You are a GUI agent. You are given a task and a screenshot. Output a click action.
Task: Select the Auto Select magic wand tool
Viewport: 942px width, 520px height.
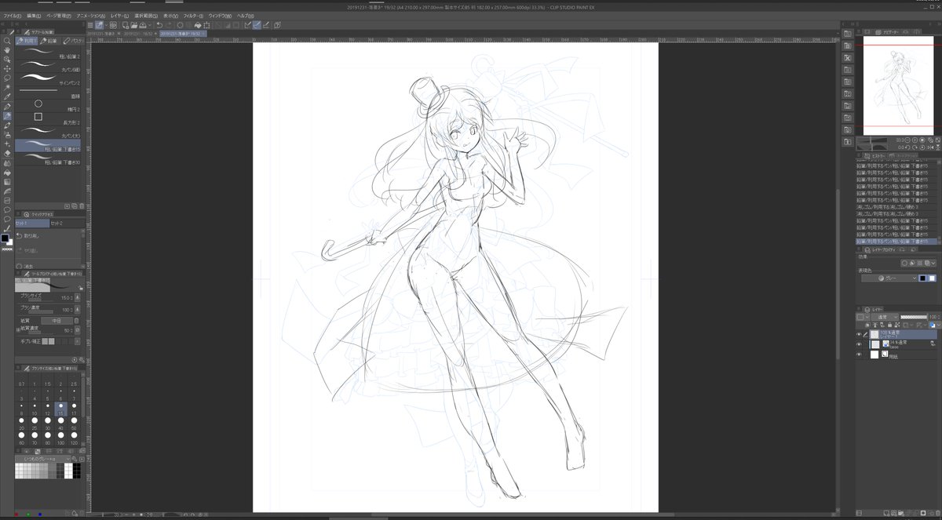[7, 88]
